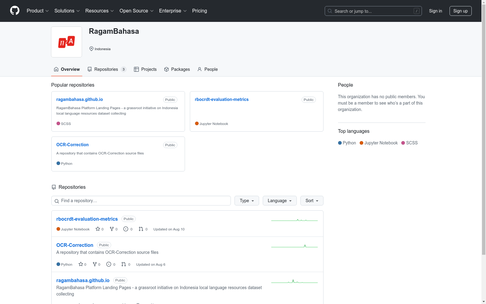Expand the Resources dropdown menu
The height and width of the screenshot is (304, 486).
pos(100,11)
